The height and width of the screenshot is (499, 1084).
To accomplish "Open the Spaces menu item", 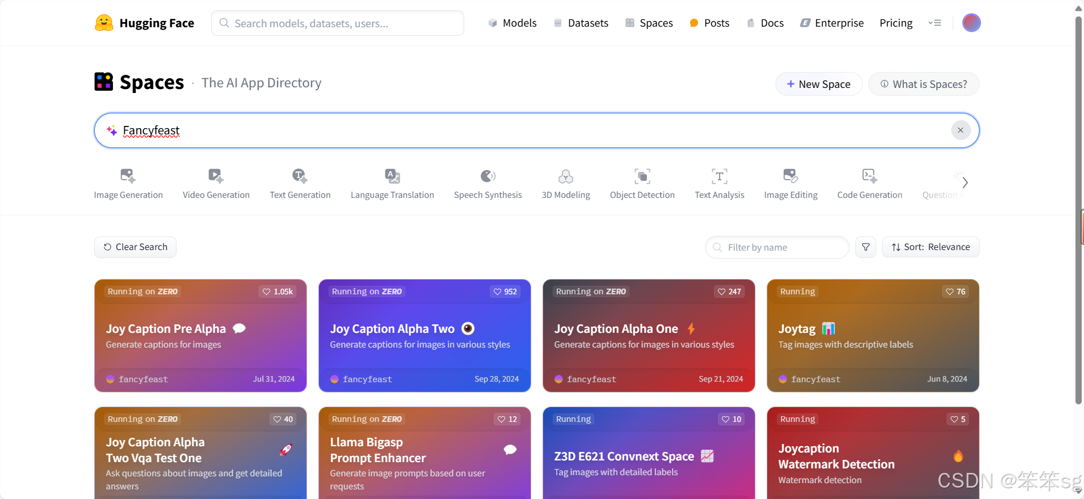I will tap(649, 23).
